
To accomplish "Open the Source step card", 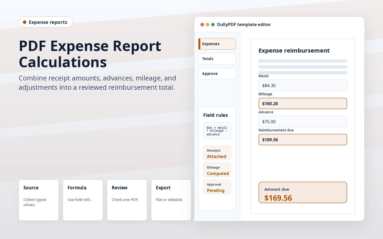I will click(x=39, y=200).
